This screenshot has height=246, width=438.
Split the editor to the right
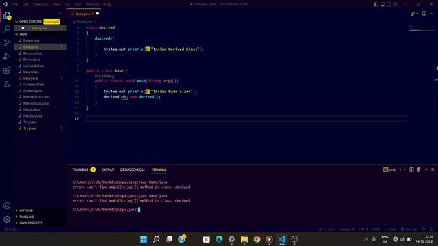click(424, 14)
